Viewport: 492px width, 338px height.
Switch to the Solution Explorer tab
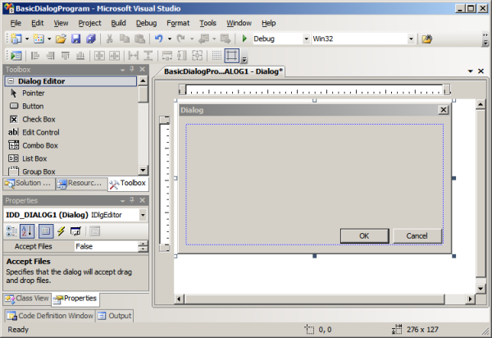coord(29,183)
